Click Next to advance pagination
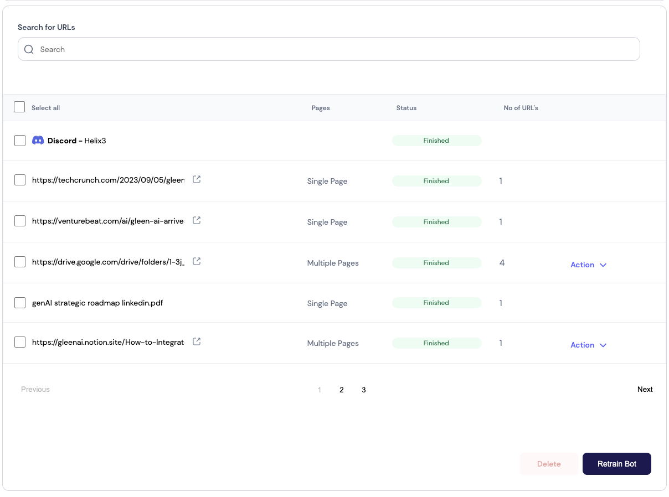The width and height of the screenshot is (669, 497). [x=645, y=389]
